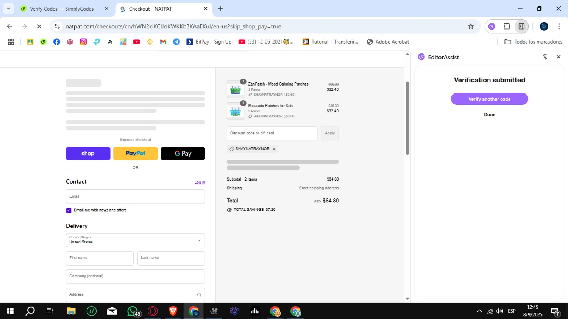Click the address search magnifier icon
Screen dimensions: 568x319
click(x=199, y=295)
